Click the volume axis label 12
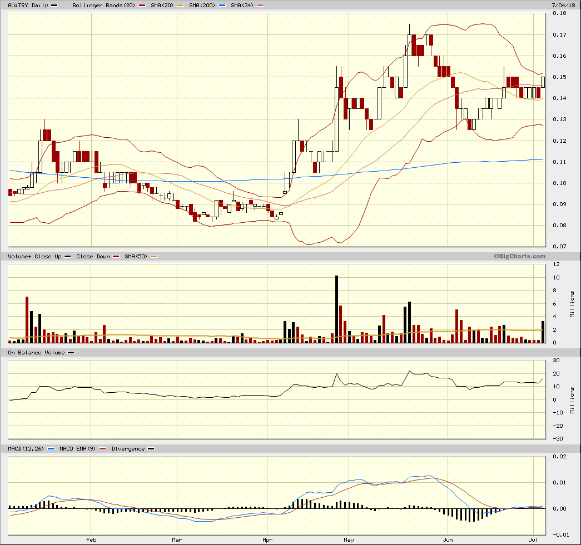581x545 pixels. pyautogui.click(x=556, y=264)
